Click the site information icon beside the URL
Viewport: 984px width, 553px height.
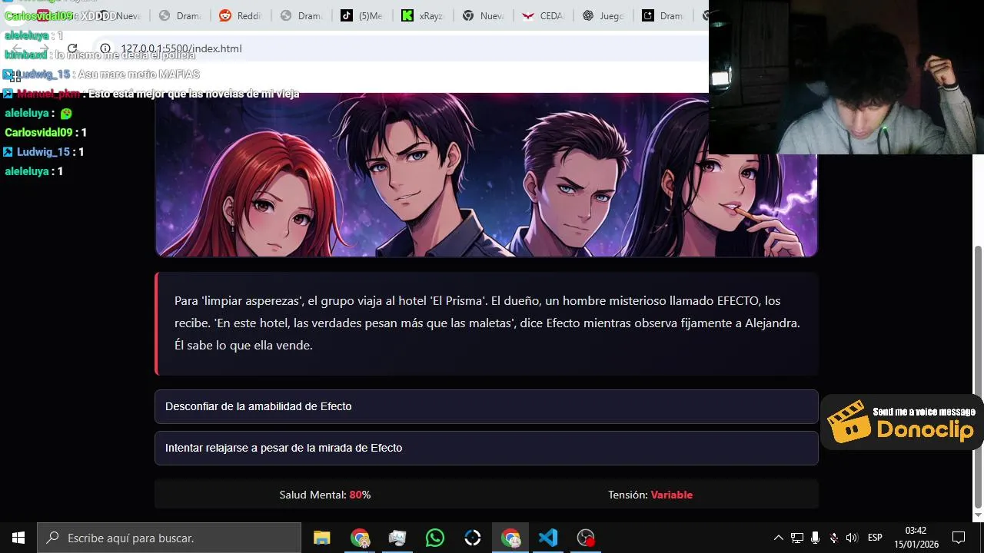[x=105, y=48]
